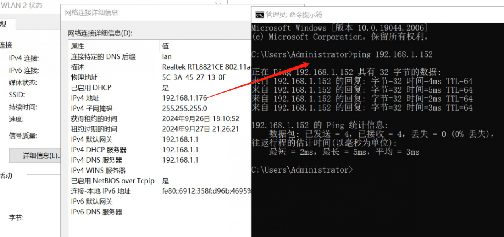Click the Command Prompt title bar icon
Screen dimensions: 504x237
[x=259, y=15]
